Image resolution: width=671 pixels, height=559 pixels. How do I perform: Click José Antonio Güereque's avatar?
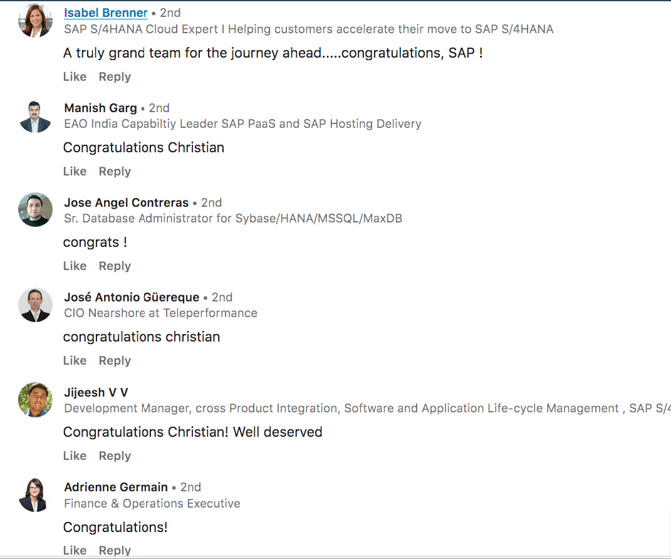click(36, 305)
